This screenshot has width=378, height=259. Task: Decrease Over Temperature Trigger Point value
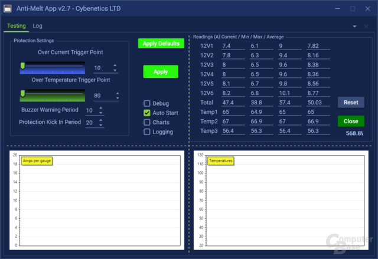[118, 98]
